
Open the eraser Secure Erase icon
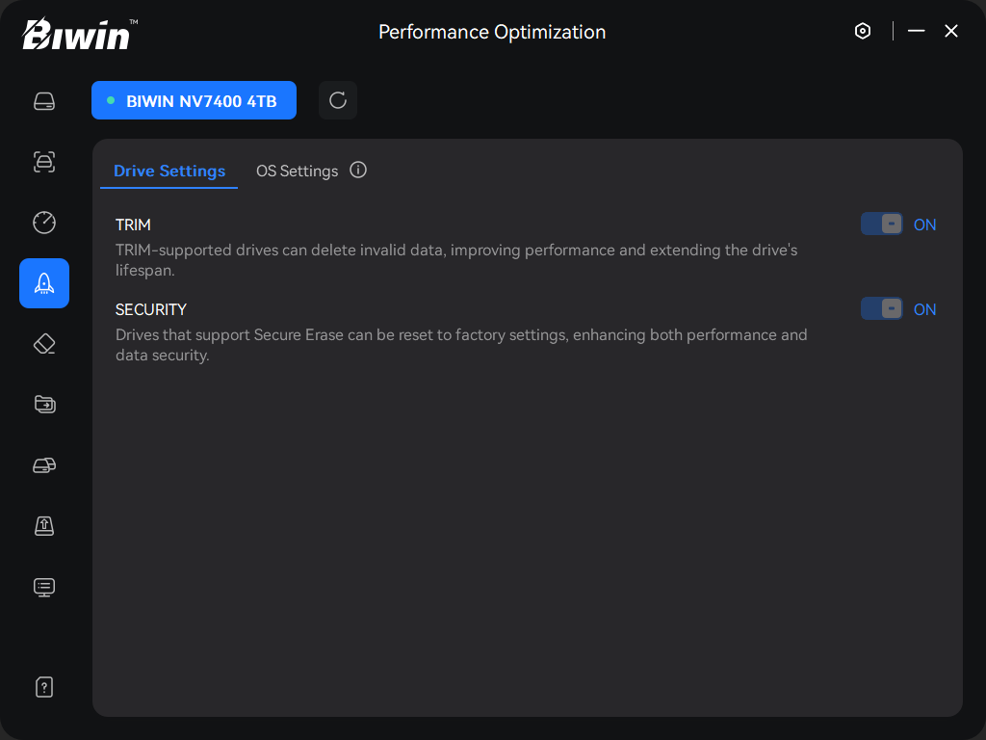click(44, 344)
